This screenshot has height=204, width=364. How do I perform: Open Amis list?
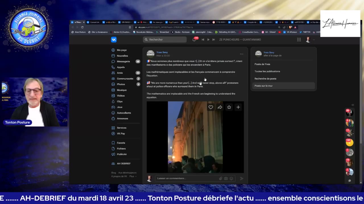pos(120,73)
